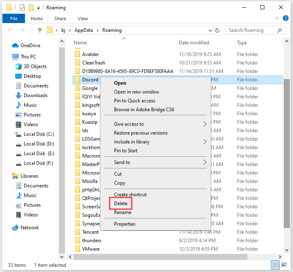Open the View ribbon tab
The image size is (293, 272).
point(83,19)
